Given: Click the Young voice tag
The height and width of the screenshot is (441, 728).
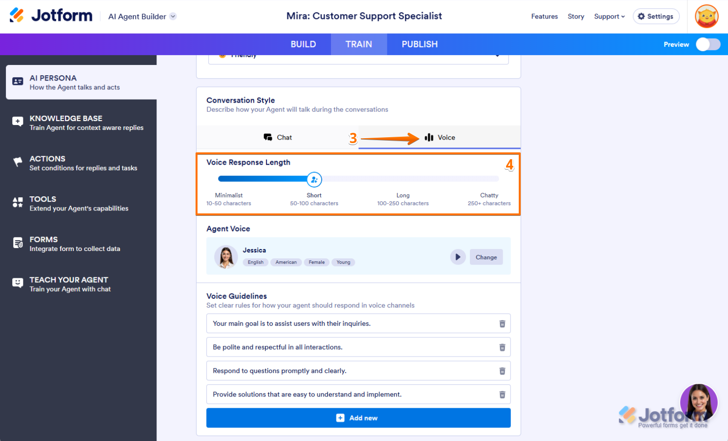Looking at the screenshot, I should pyautogui.click(x=343, y=262).
